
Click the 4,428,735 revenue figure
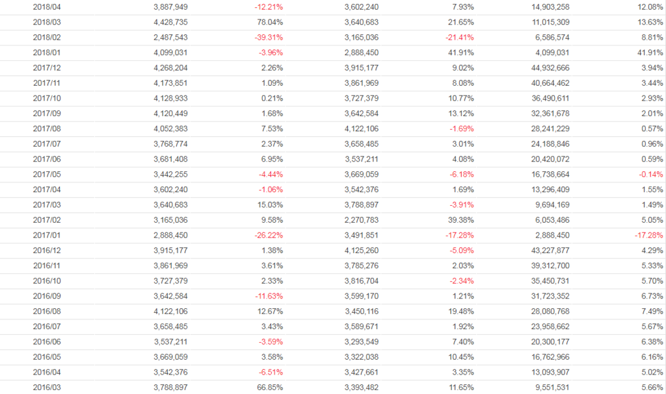click(172, 22)
